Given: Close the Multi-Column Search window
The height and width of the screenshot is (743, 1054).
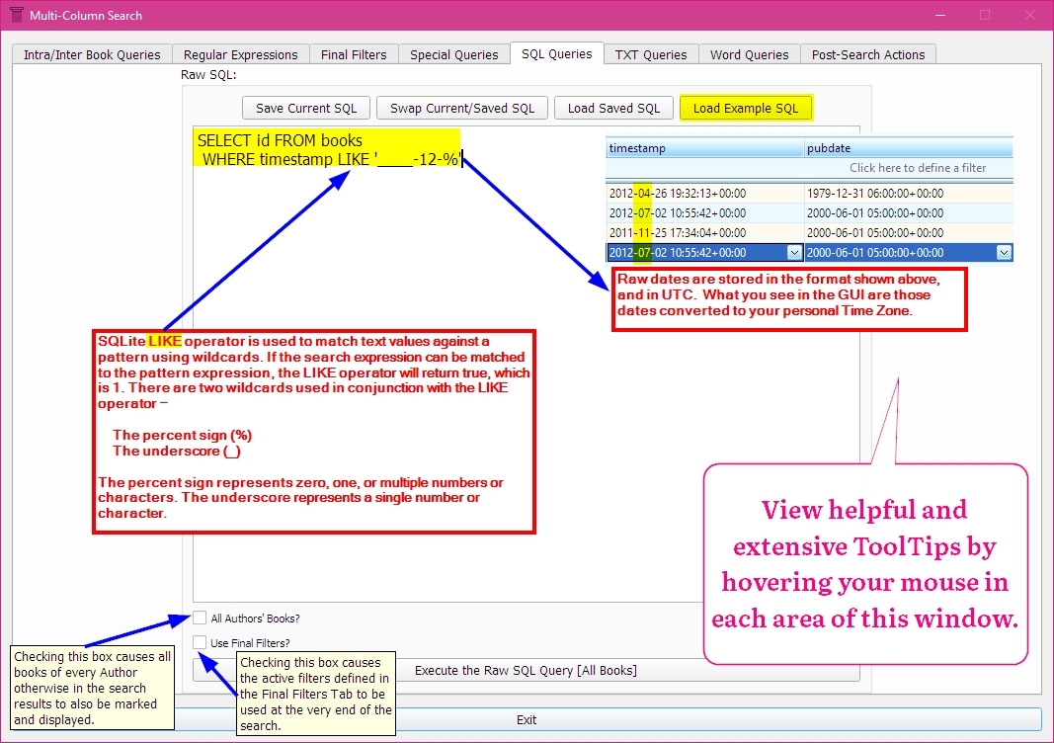Looking at the screenshot, I should [1030, 15].
